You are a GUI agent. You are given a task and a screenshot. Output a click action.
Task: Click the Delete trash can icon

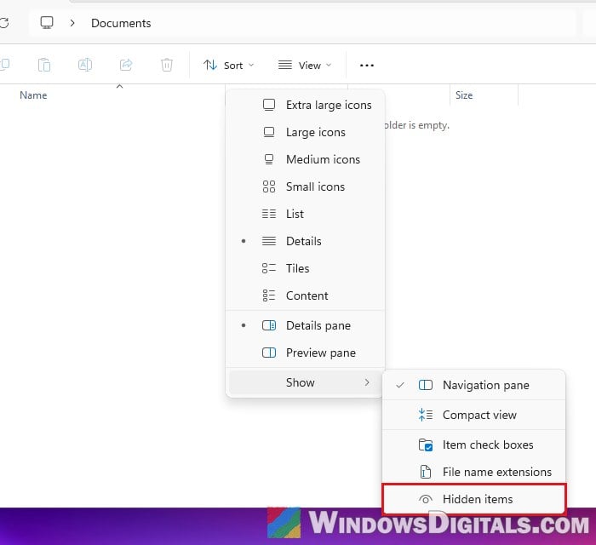167,65
